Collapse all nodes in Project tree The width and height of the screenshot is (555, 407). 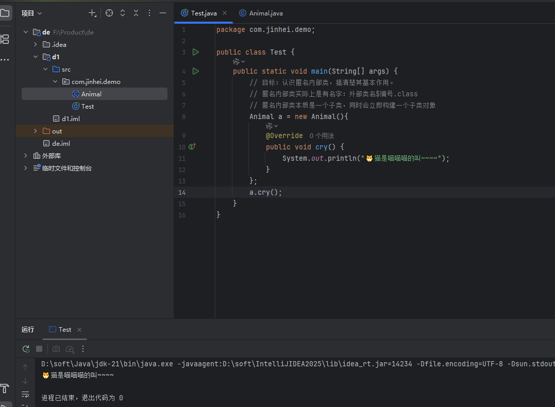point(136,13)
